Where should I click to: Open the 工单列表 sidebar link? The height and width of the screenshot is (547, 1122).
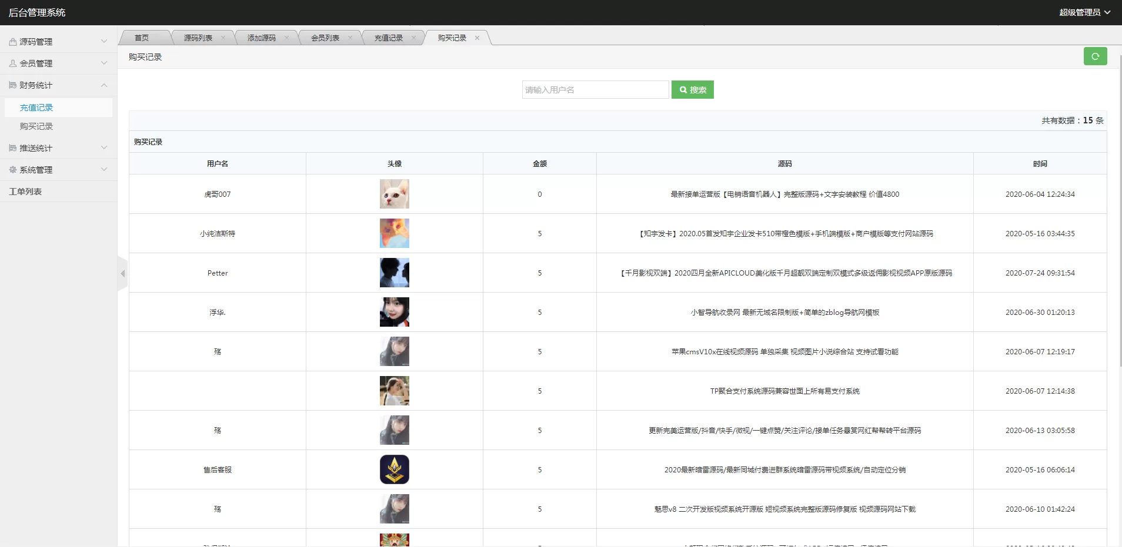pos(26,191)
